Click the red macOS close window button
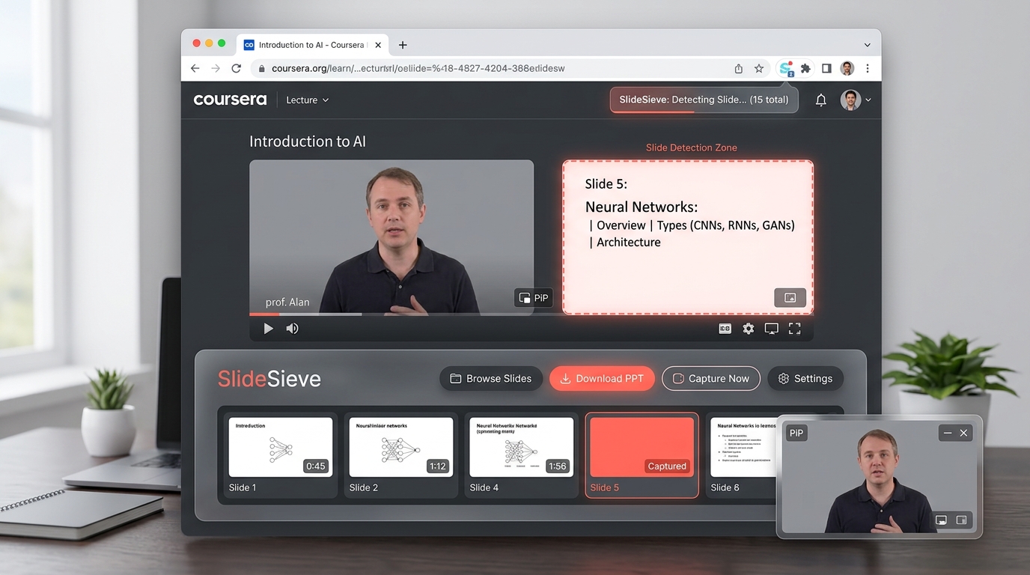Image resolution: width=1030 pixels, height=575 pixels. click(x=196, y=43)
